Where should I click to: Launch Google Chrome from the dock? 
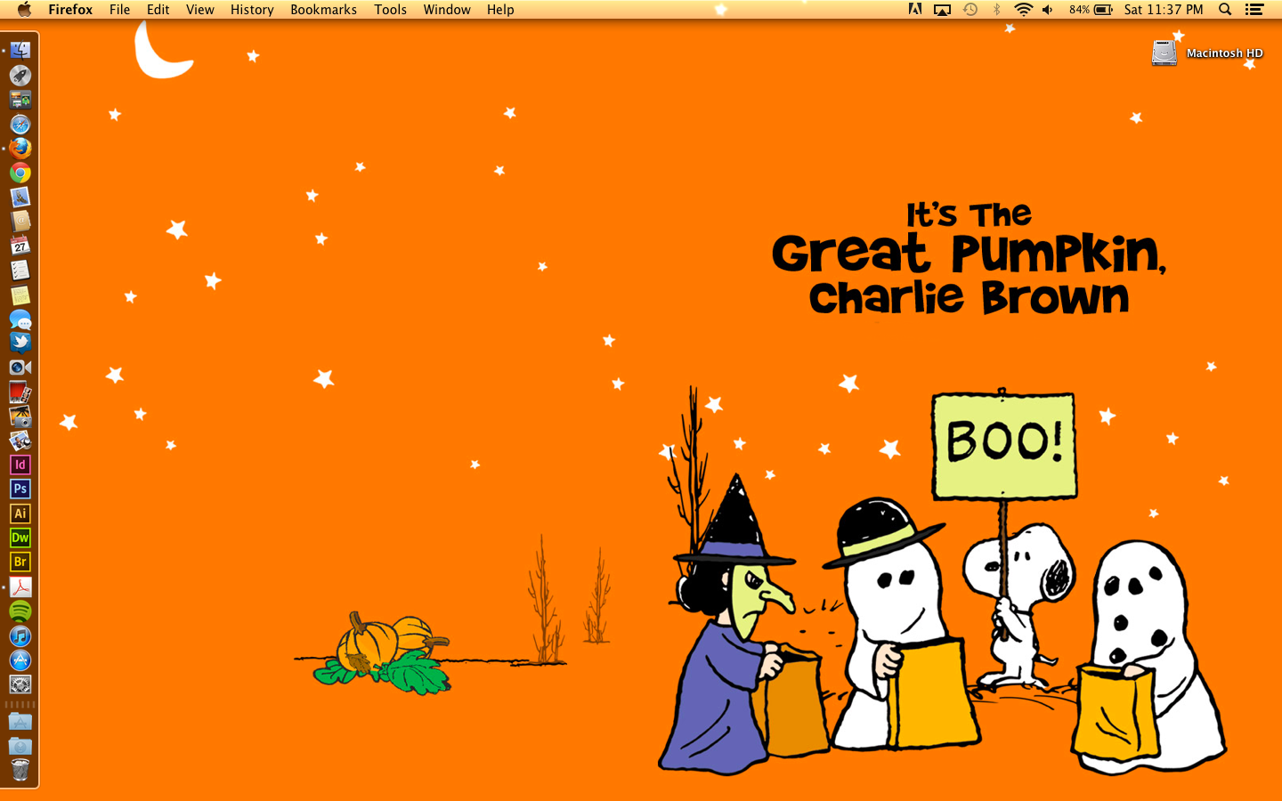(x=20, y=173)
